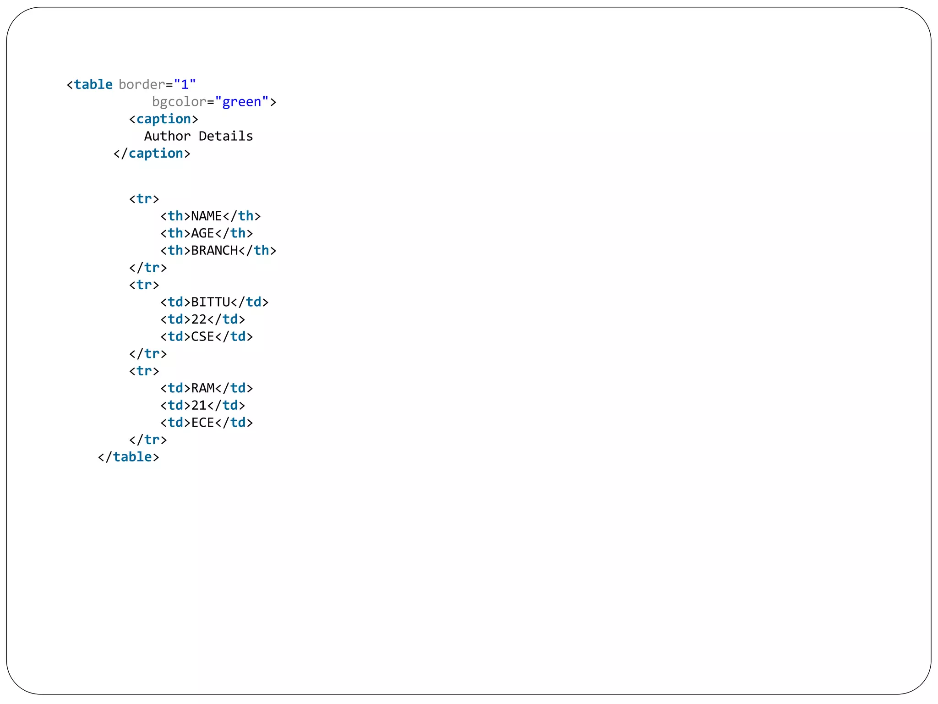The image size is (938, 704).
Task: Click the opening table tag keyword
Action: 93,85
